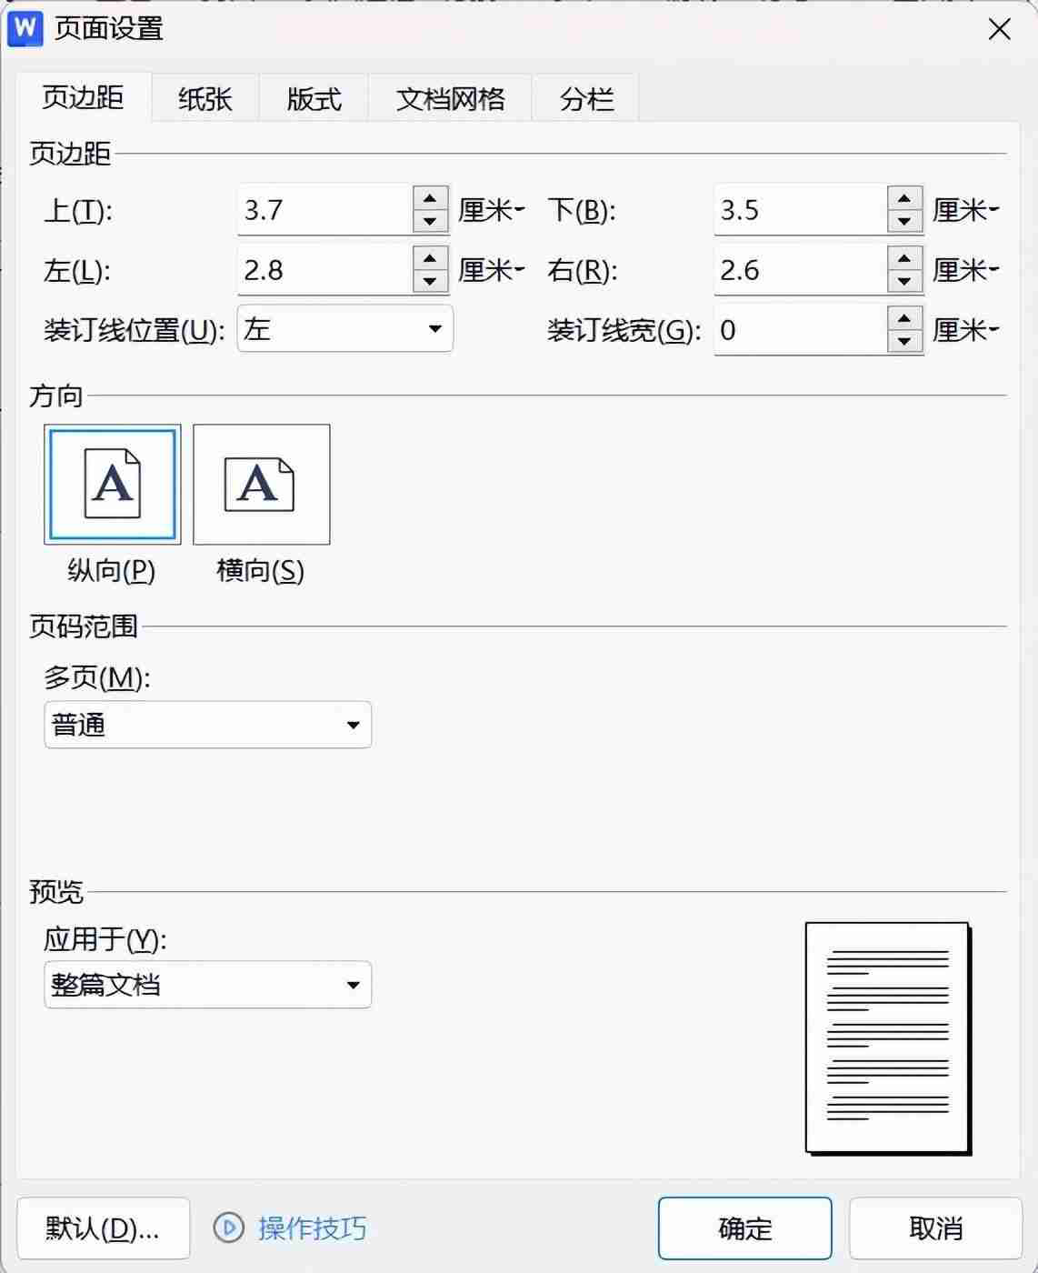Click the 取消 button
1038x1273 pixels.
pos(935,1228)
